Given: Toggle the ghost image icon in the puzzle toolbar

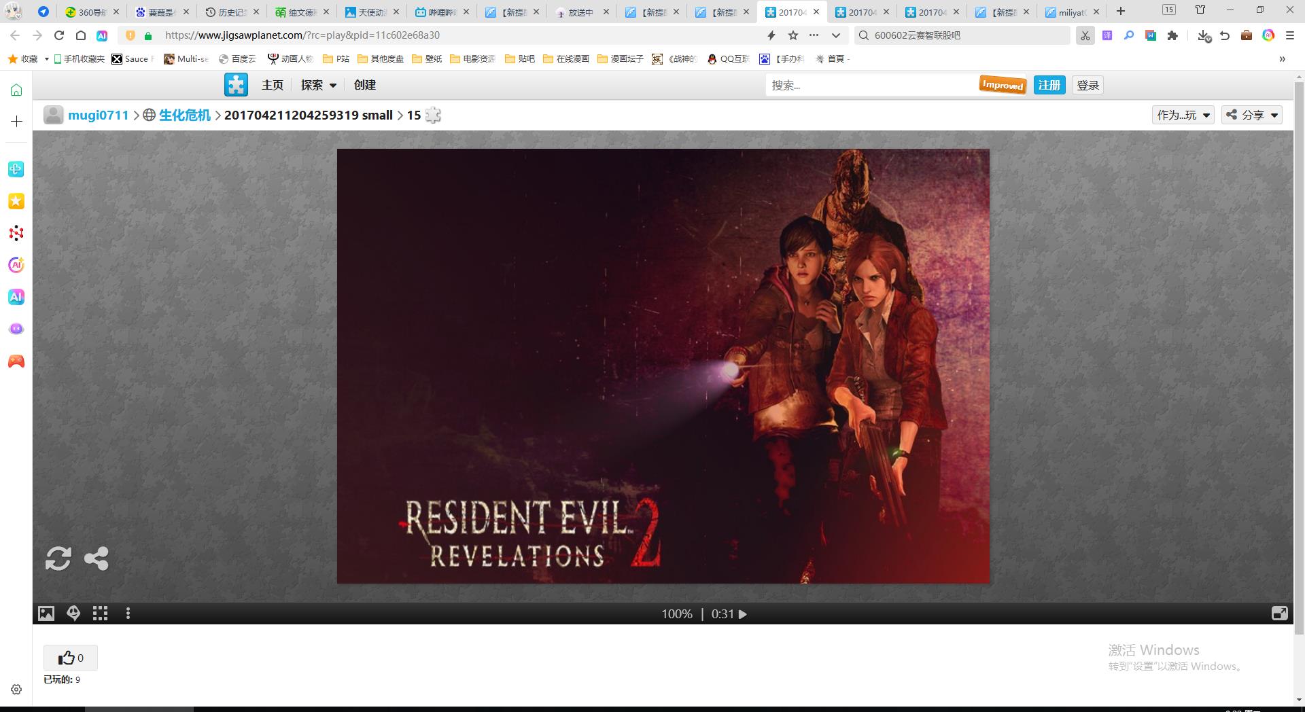Looking at the screenshot, I should click(73, 613).
